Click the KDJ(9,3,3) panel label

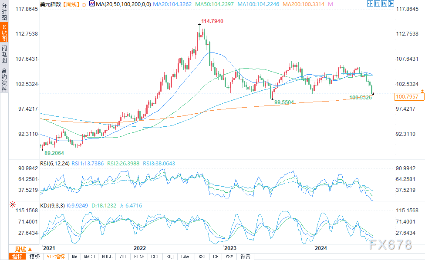click(x=52, y=206)
